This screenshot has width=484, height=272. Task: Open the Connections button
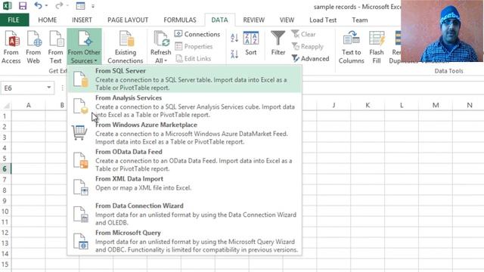click(x=197, y=34)
